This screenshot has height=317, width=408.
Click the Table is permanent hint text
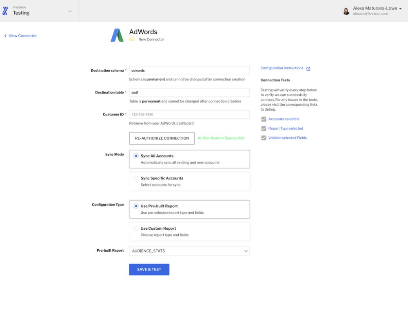[185, 101]
